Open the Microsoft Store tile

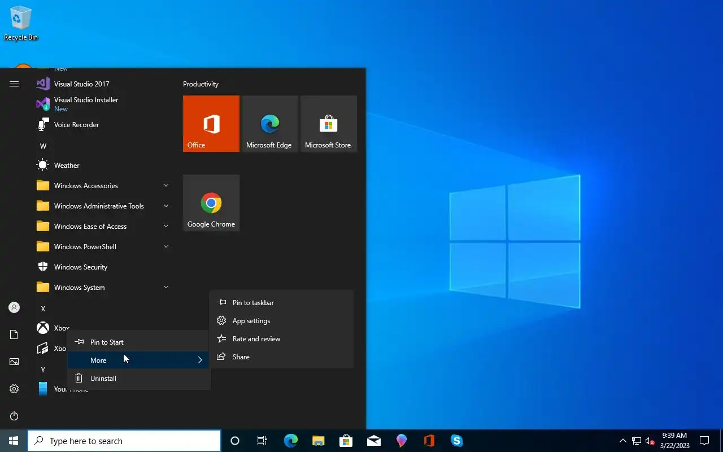[x=329, y=124]
